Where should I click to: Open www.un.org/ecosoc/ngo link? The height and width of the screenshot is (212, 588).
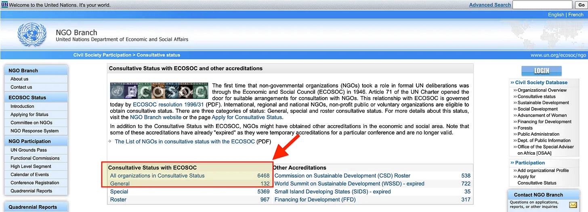click(558, 55)
